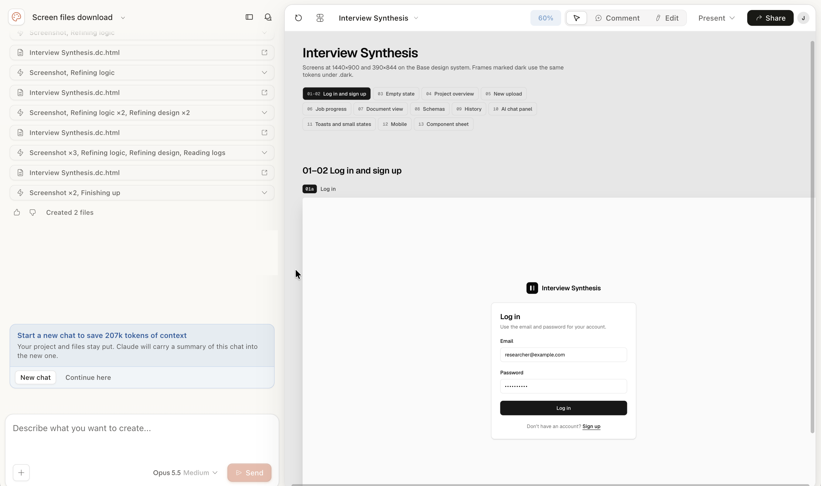821x486 pixels.
Task: Open the Present dropdown menu
Action: [717, 18]
